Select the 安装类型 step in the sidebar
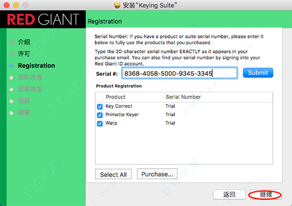This screenshot has width=292, height=206. point(30,89)
